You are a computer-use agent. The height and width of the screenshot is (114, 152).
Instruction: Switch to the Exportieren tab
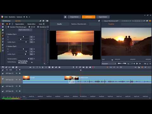click(103, 17)
